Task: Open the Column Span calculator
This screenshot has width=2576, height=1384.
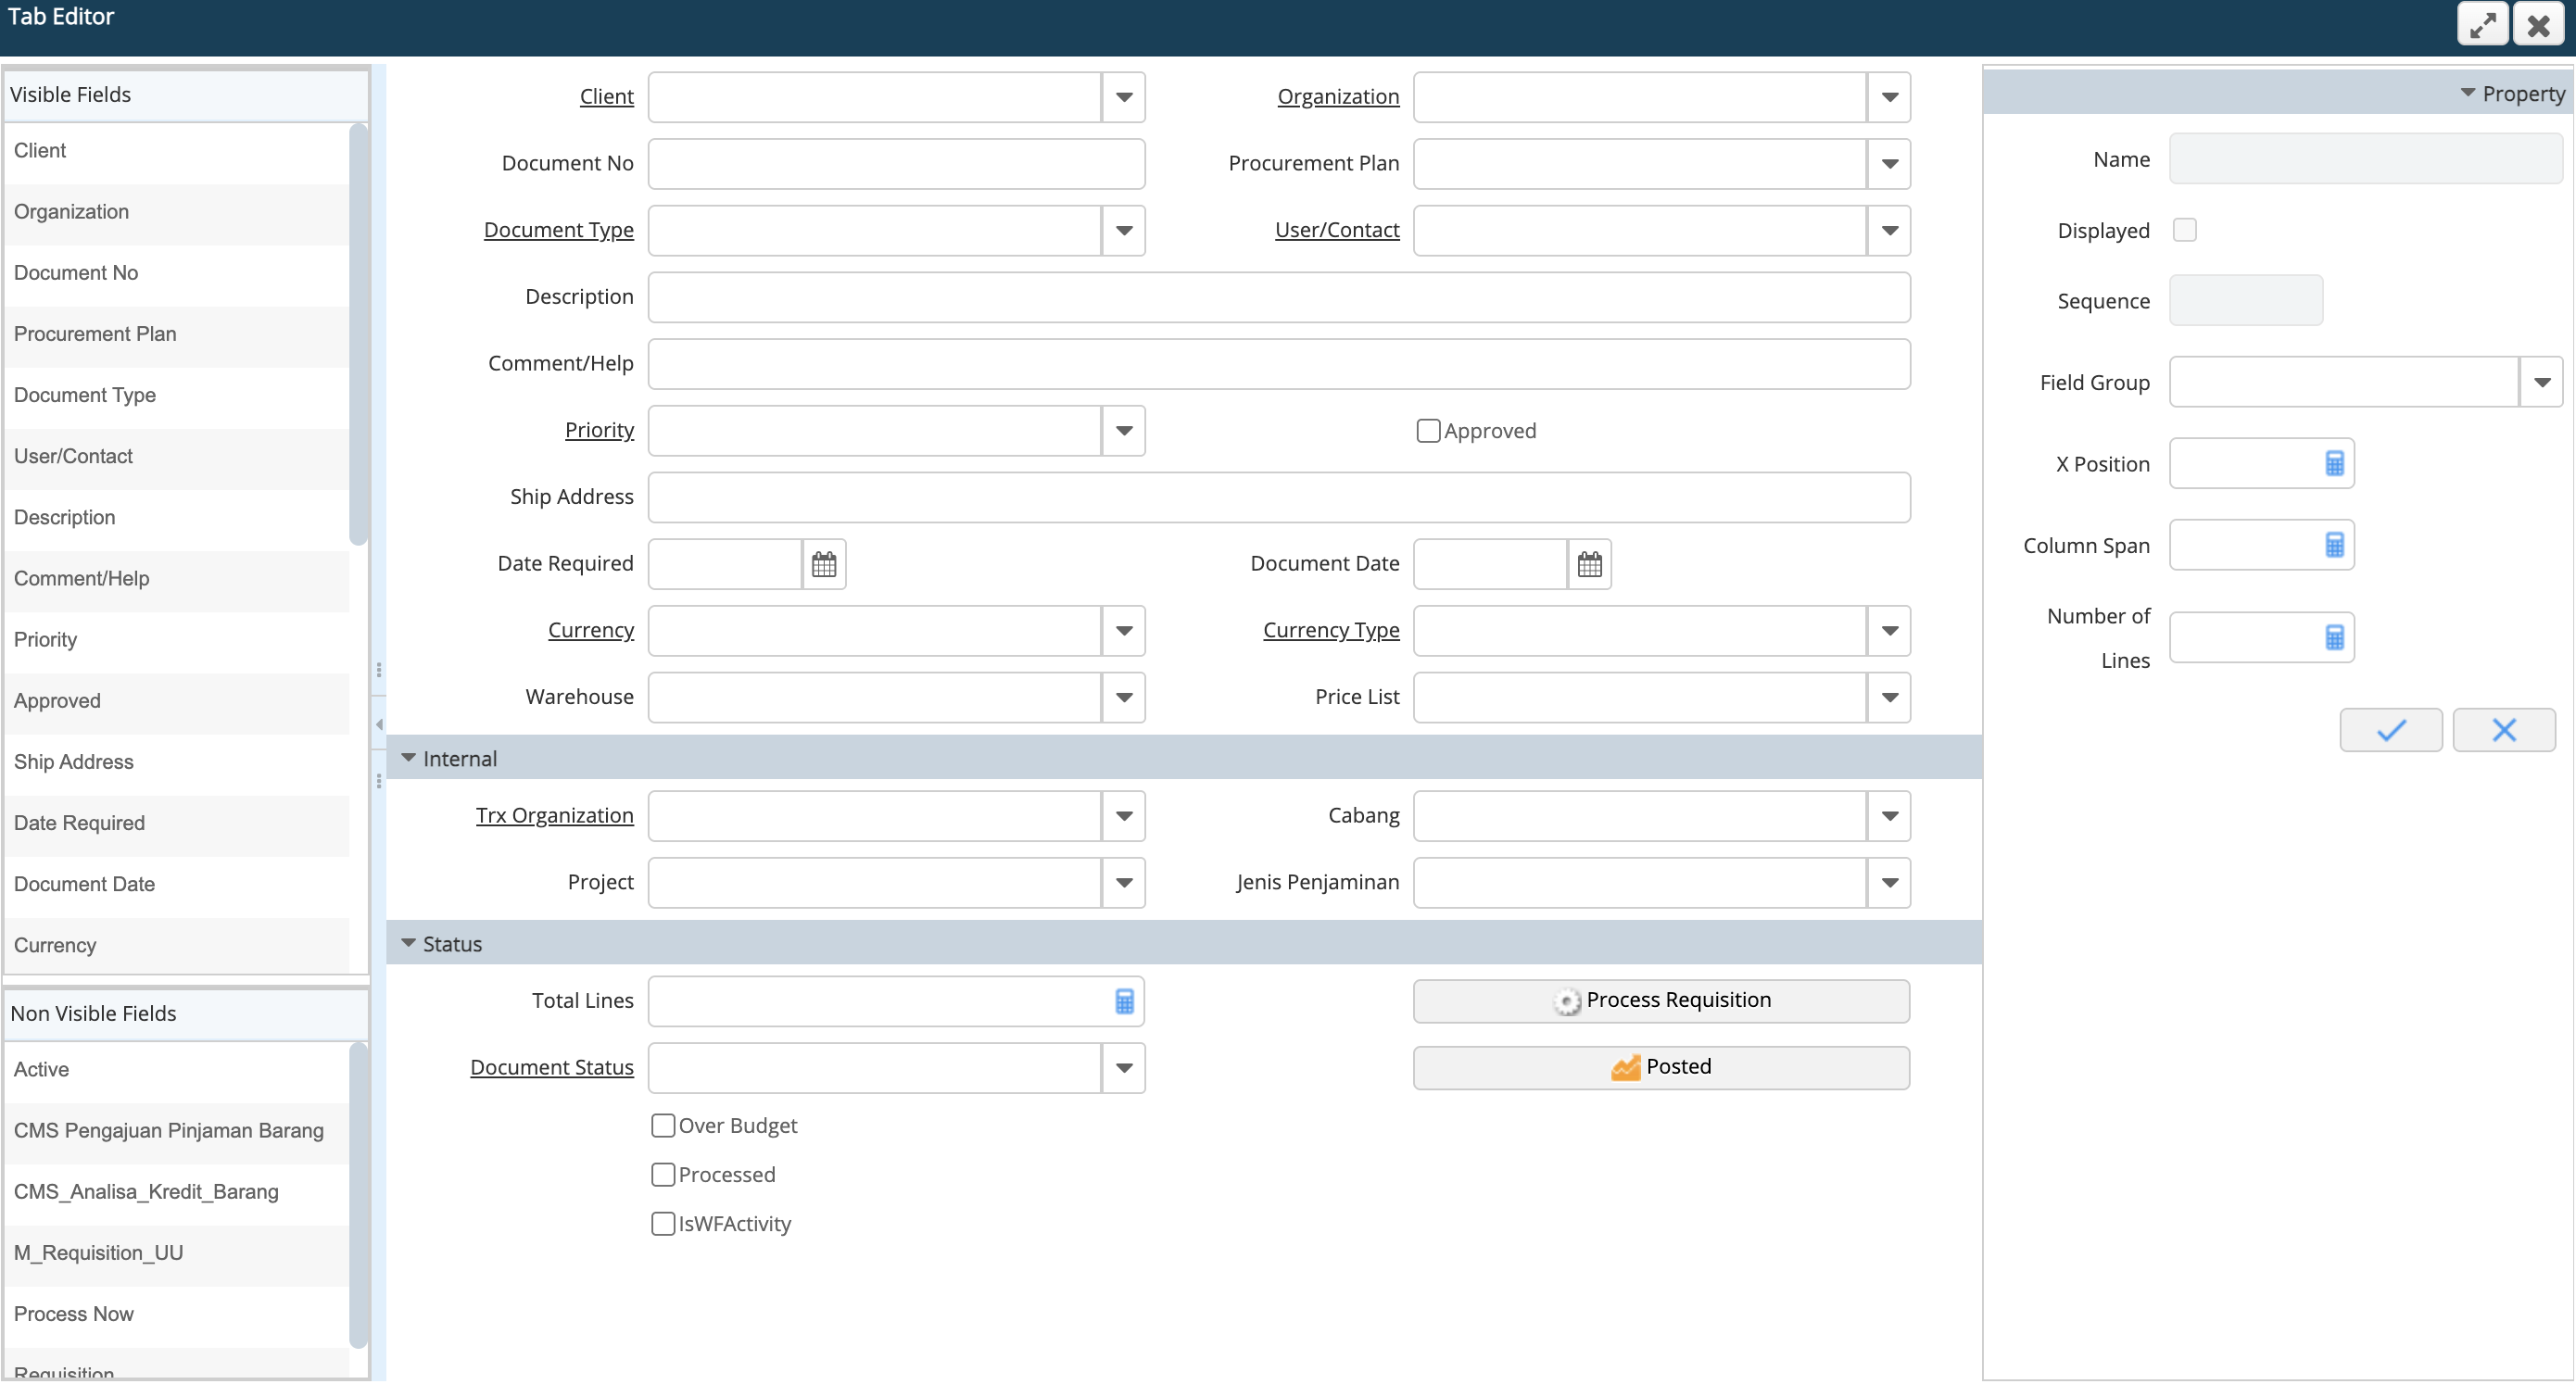Action: pos(2334,545)
